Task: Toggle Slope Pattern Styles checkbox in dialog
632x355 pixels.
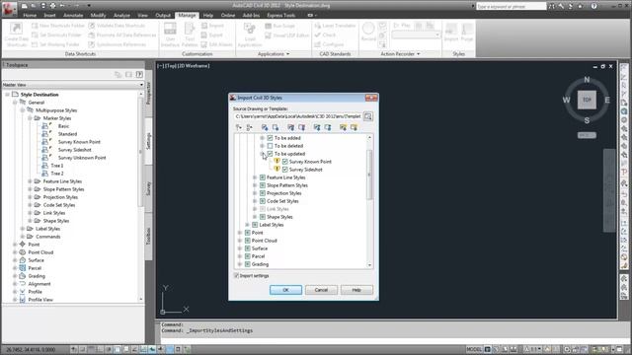Action: (x=263, y=185)
